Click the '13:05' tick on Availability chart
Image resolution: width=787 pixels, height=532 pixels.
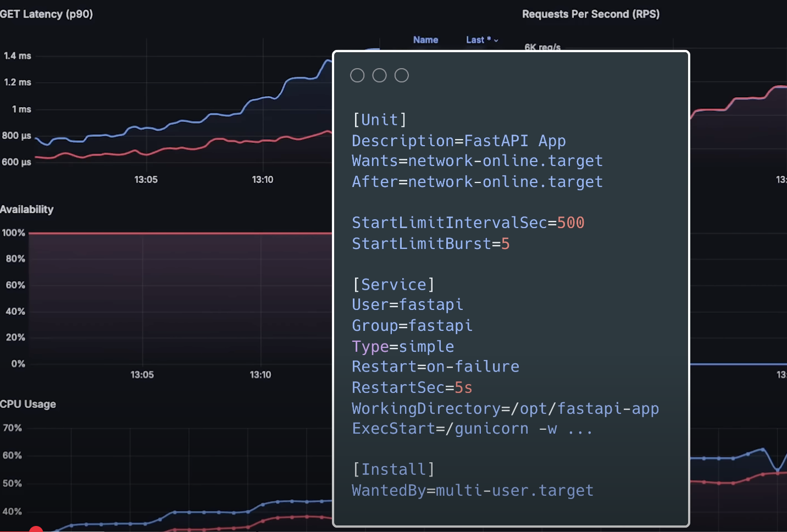click(x=142, y=375)
